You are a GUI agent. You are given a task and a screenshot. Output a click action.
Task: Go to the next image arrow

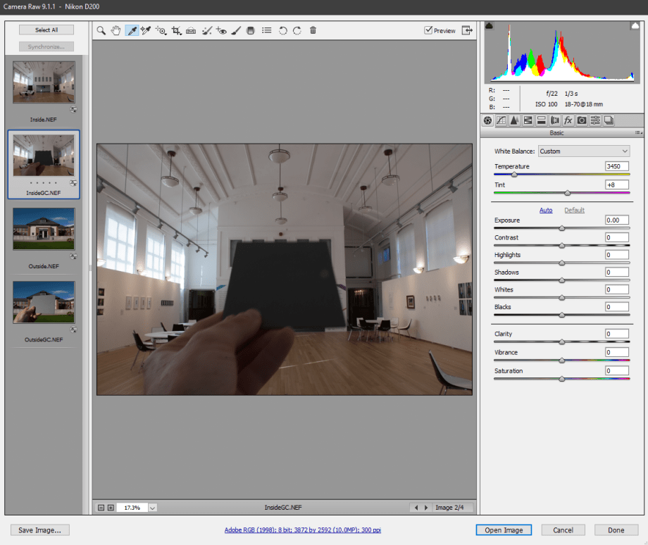coord(426,508)
